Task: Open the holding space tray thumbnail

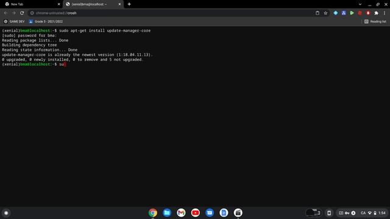Action: tap(313, 213)
